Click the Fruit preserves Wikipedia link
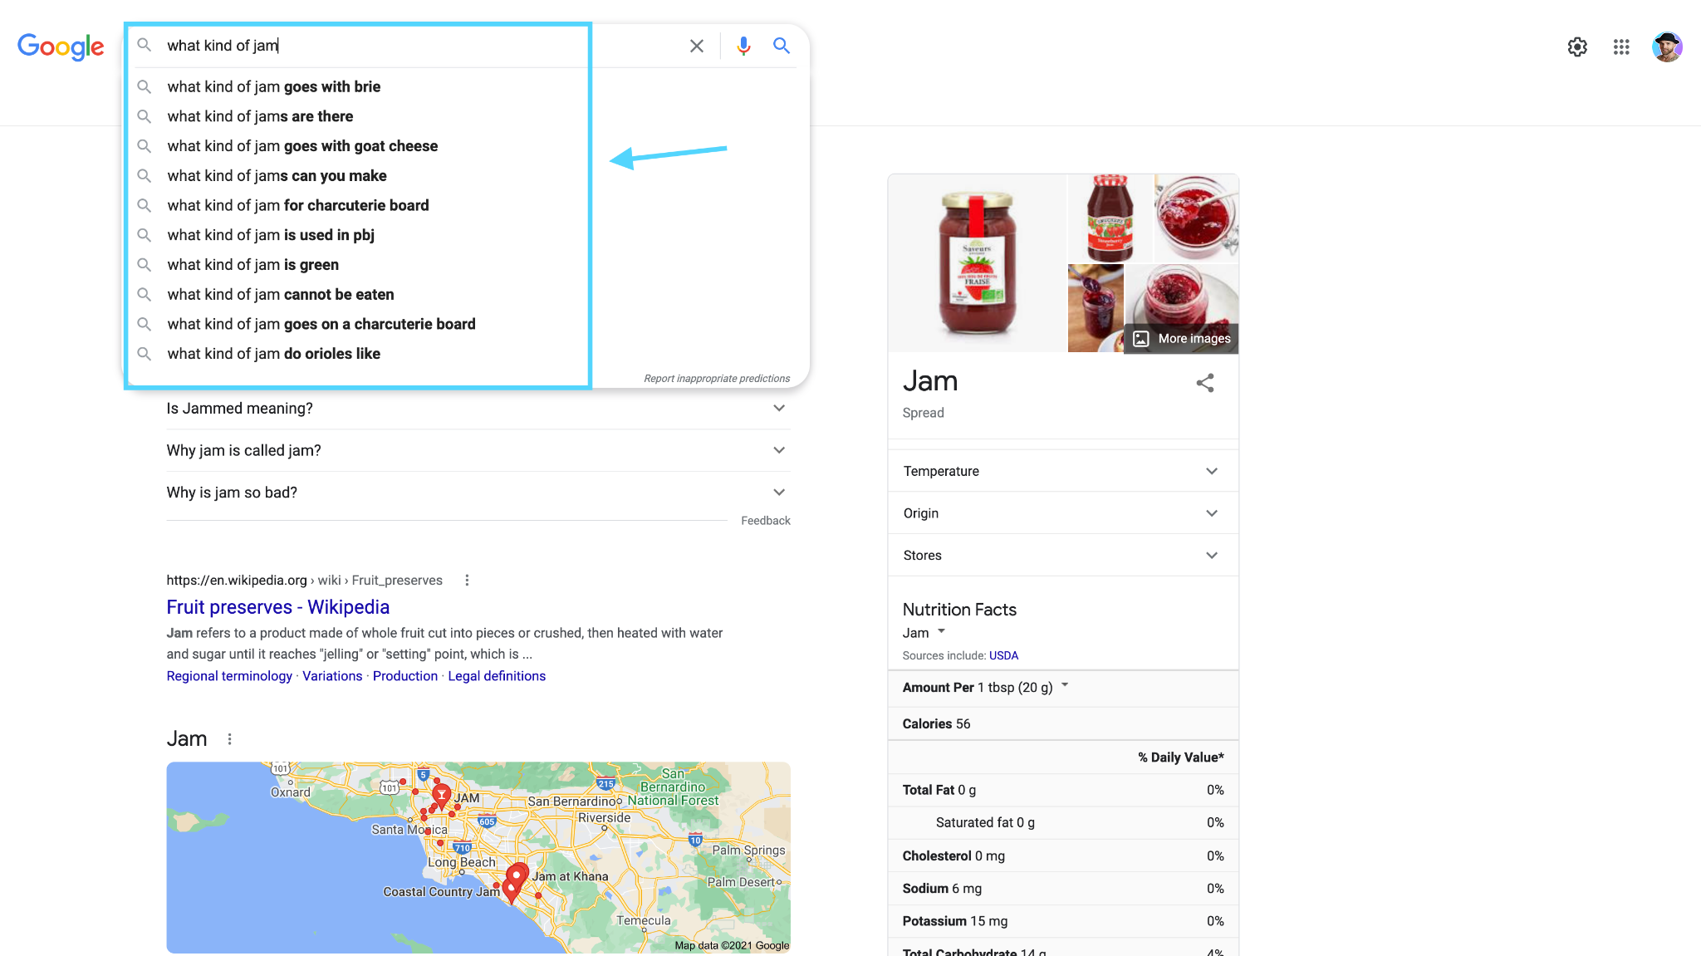 pos(277,606)
